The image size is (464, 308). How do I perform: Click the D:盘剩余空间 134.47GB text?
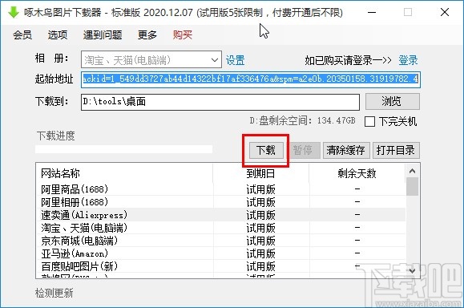(302, 120)
